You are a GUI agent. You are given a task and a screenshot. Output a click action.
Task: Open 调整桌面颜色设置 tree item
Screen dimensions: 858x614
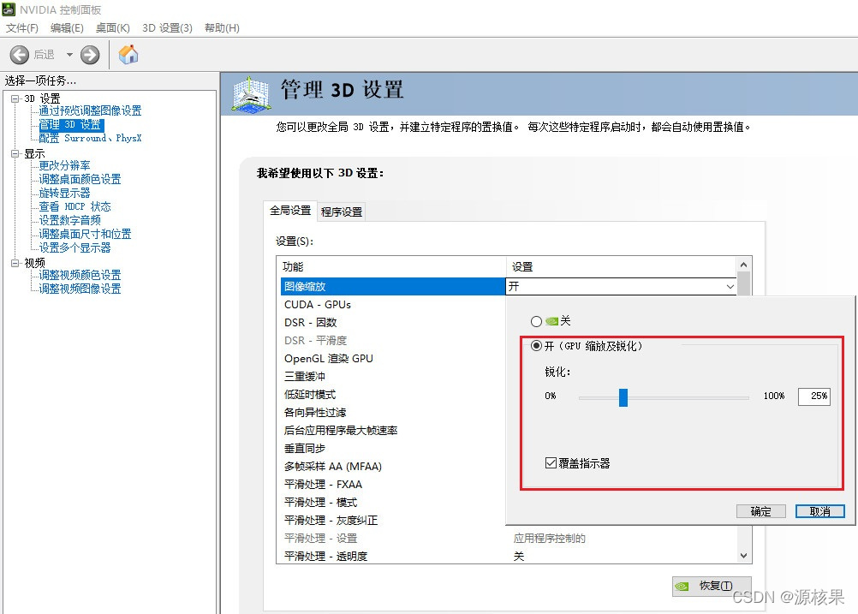click(x=80, y=179)
